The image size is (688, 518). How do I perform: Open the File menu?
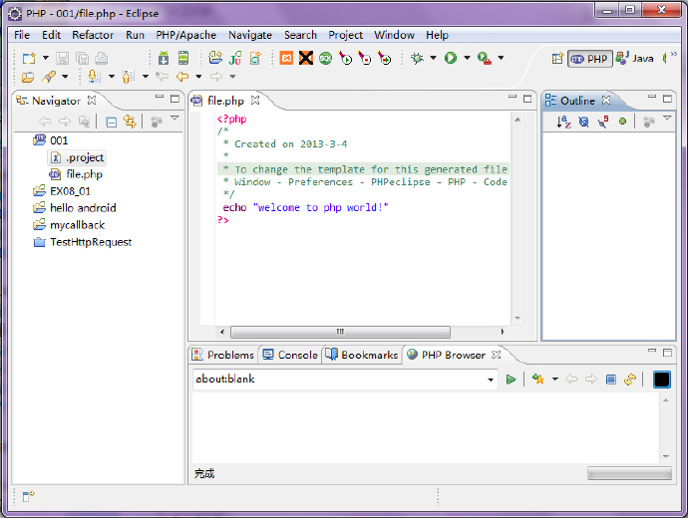[22, 35]
